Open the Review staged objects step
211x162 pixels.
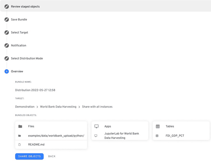click(x=25, y=6)
